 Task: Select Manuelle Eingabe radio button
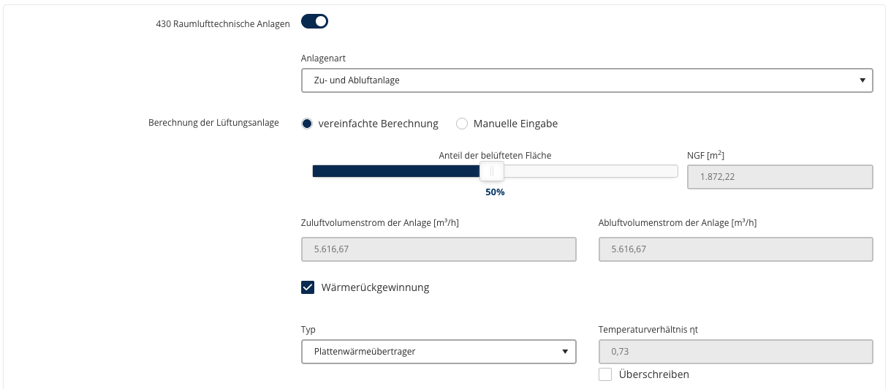coord(462,124)
